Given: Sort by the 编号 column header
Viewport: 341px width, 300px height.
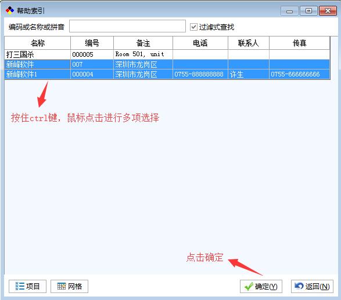Looking at the screenshot, I should [x=92, y=43].
